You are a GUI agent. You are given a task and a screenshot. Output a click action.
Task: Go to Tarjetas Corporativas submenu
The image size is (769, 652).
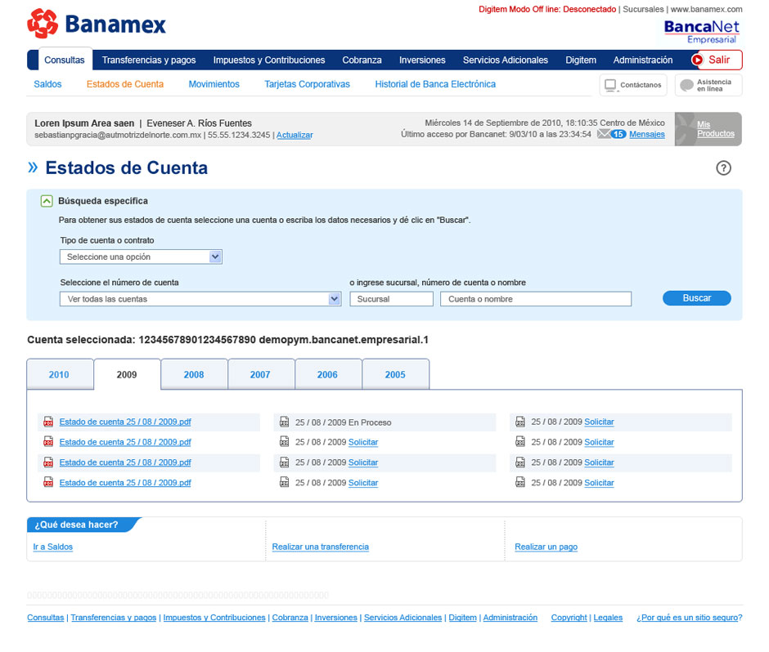(307, 84)
